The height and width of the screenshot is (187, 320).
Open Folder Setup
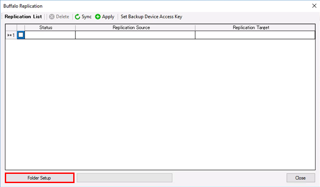point(39,178)
